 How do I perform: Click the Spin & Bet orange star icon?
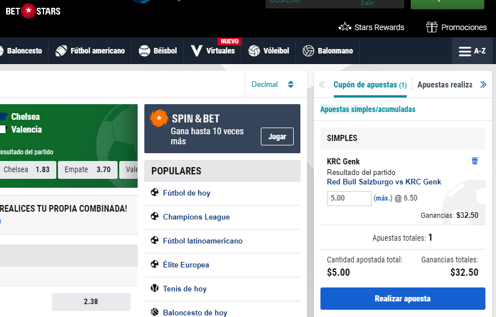(159, 118)
